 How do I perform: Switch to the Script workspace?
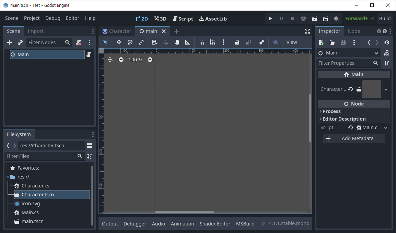pyautogui.click(x=183, y=19)
